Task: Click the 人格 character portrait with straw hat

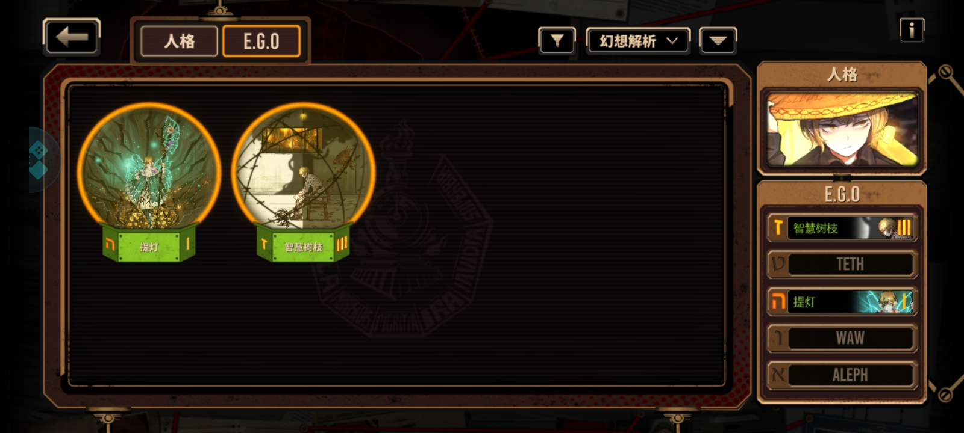Action: 842,129
